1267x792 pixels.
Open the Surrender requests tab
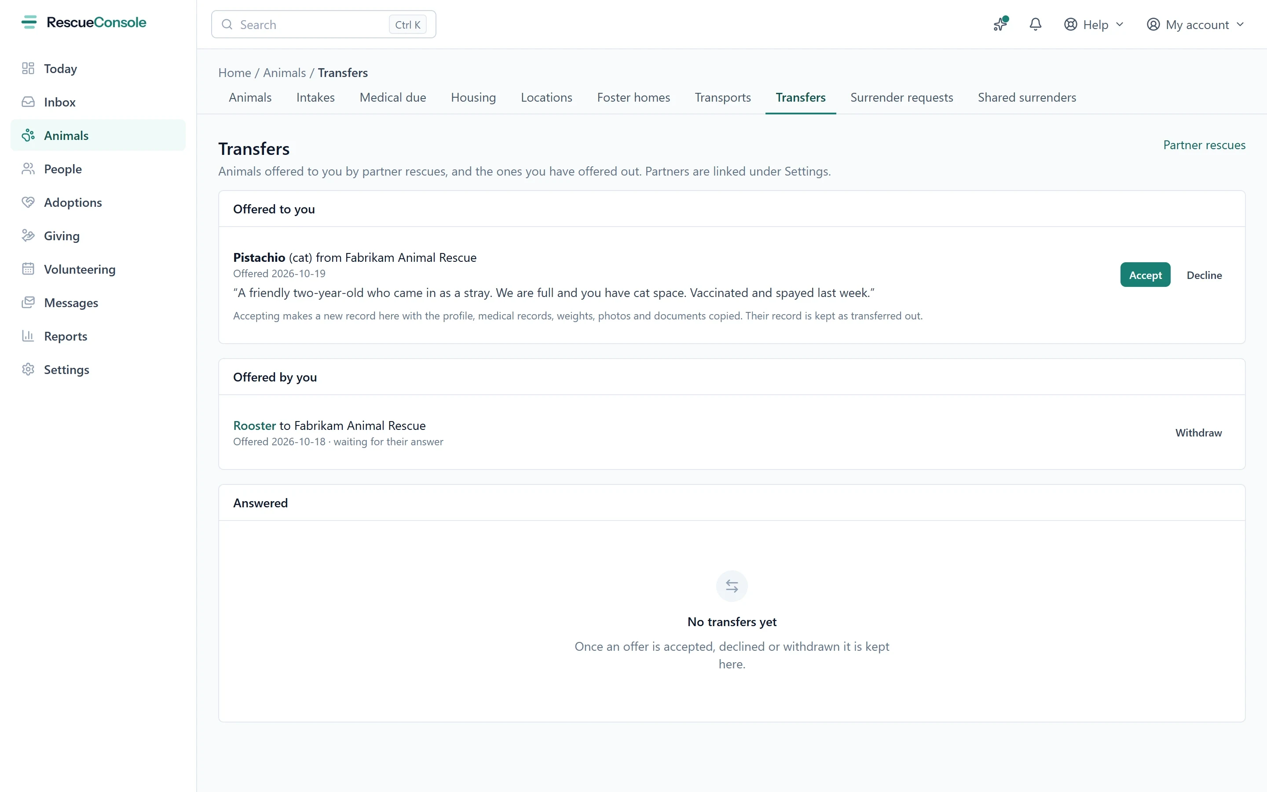(901, 97)
